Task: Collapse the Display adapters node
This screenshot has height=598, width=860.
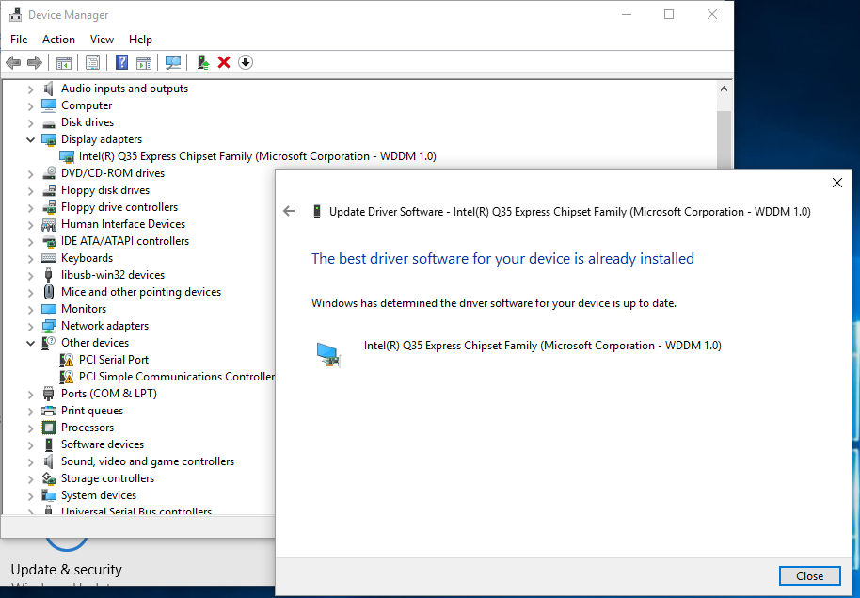Action: [x=31, y=139]
